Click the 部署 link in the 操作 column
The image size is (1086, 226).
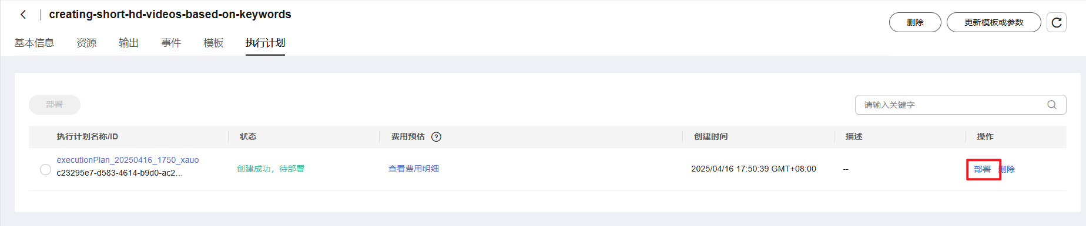(x=982, y=169)
